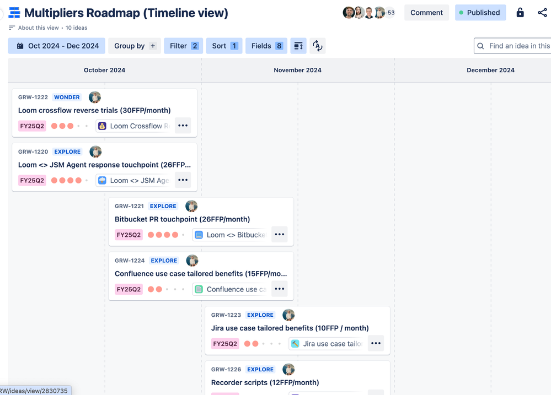
Task: Click the Confluence use ca linked field
Action: [x=230, y=289]
